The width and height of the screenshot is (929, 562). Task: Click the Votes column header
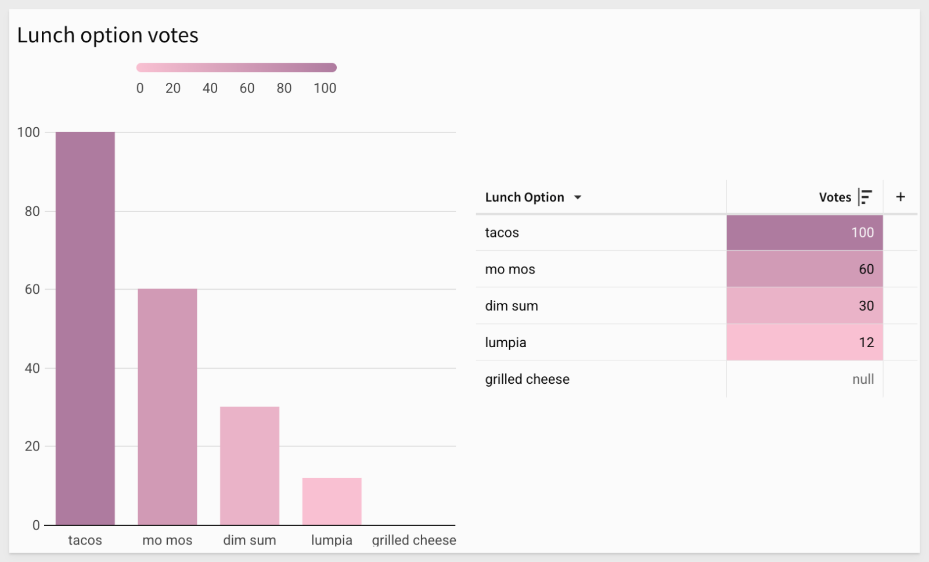[834, 197]
